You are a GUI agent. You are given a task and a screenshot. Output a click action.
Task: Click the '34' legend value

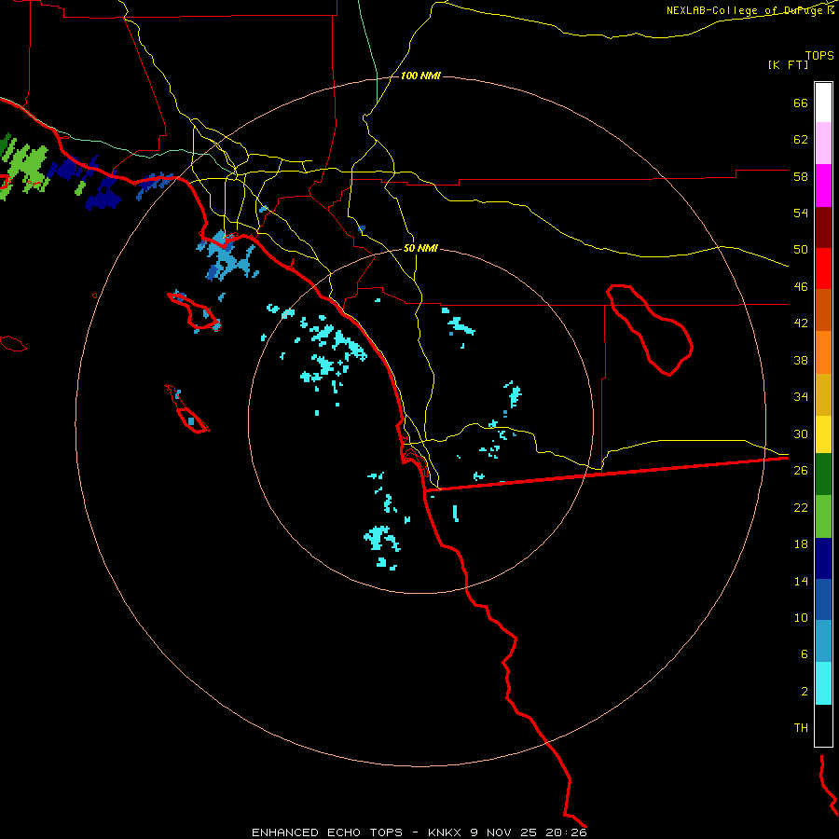pos(801,397)
